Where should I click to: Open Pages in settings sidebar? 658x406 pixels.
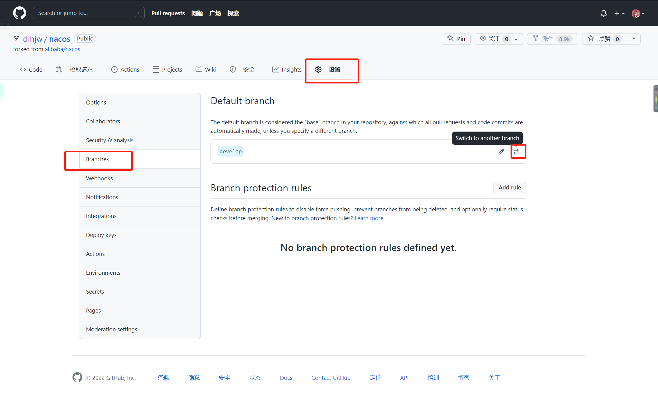tap(140, 310)
